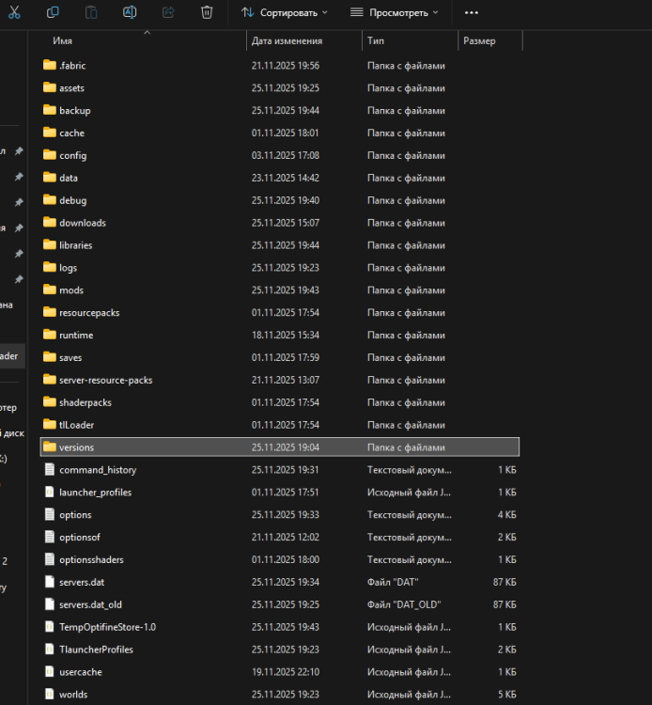Sort by the Имя column header
The image size is (652, 705).
[x=62, y=41]
